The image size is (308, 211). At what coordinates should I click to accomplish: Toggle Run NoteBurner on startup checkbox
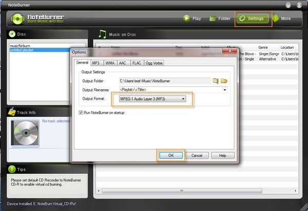pyautogui.click(x=81, y=112)
